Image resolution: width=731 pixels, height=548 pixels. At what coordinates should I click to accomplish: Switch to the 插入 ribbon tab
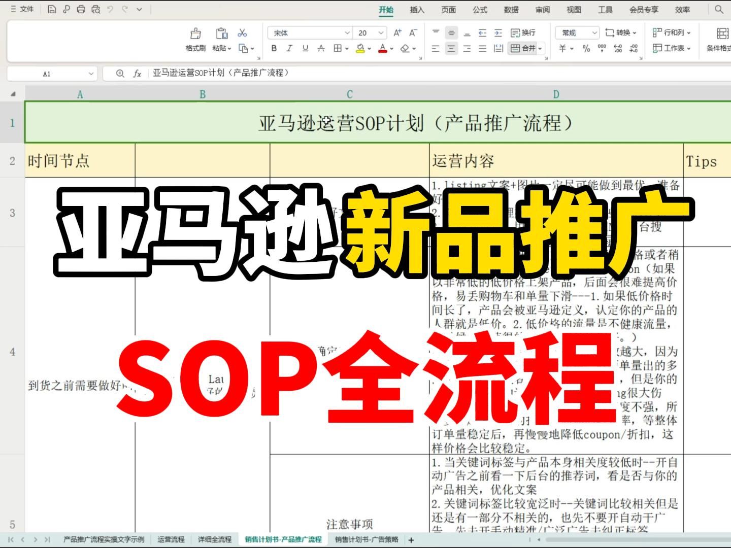[x=417, y=10]
